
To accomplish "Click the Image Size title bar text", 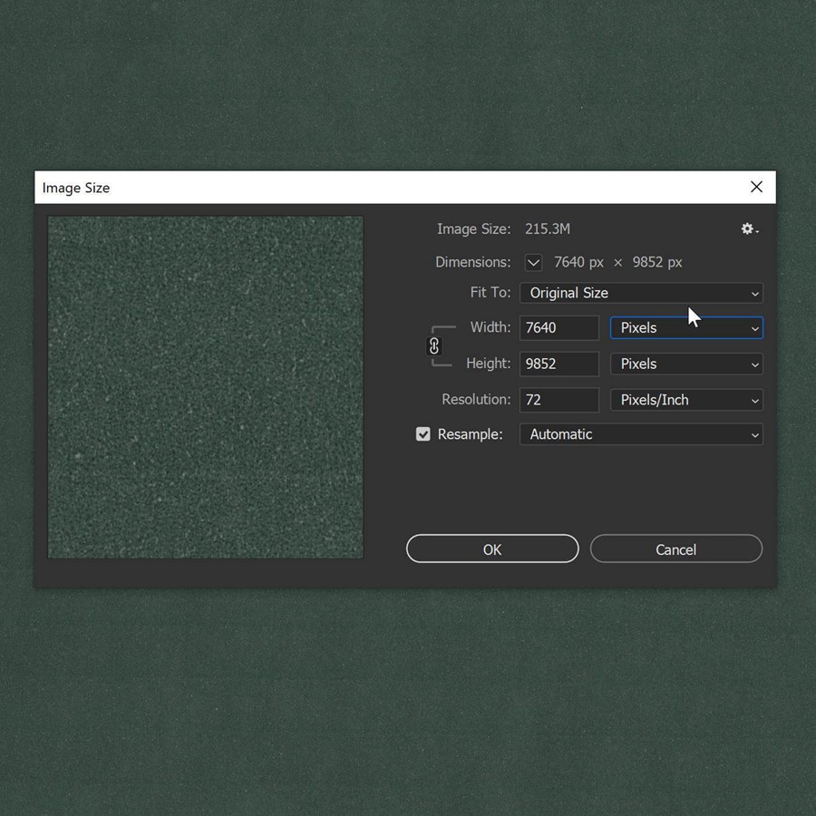I will pyautogui.click(x=76, y=188).
